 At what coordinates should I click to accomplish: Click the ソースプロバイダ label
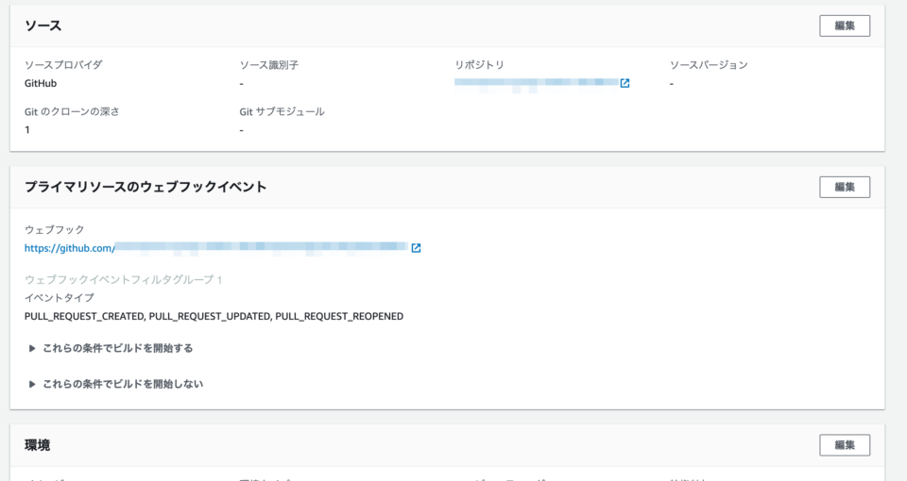(x=63, y=65)
